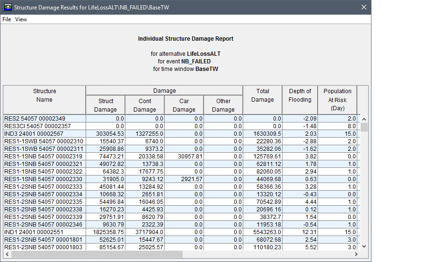This screenshot has height=262, width=424.
Task: Click depth of flooding value 0.63
Action: [x=311, y=179]
